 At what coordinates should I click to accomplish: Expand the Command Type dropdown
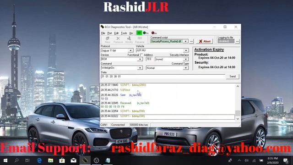click(x=186, y=68)
